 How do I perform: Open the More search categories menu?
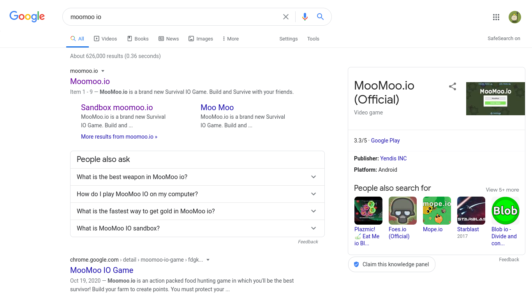[x=231, y=39]
